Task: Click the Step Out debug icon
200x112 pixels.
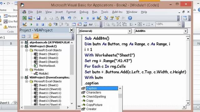Action: pos(67,24)
